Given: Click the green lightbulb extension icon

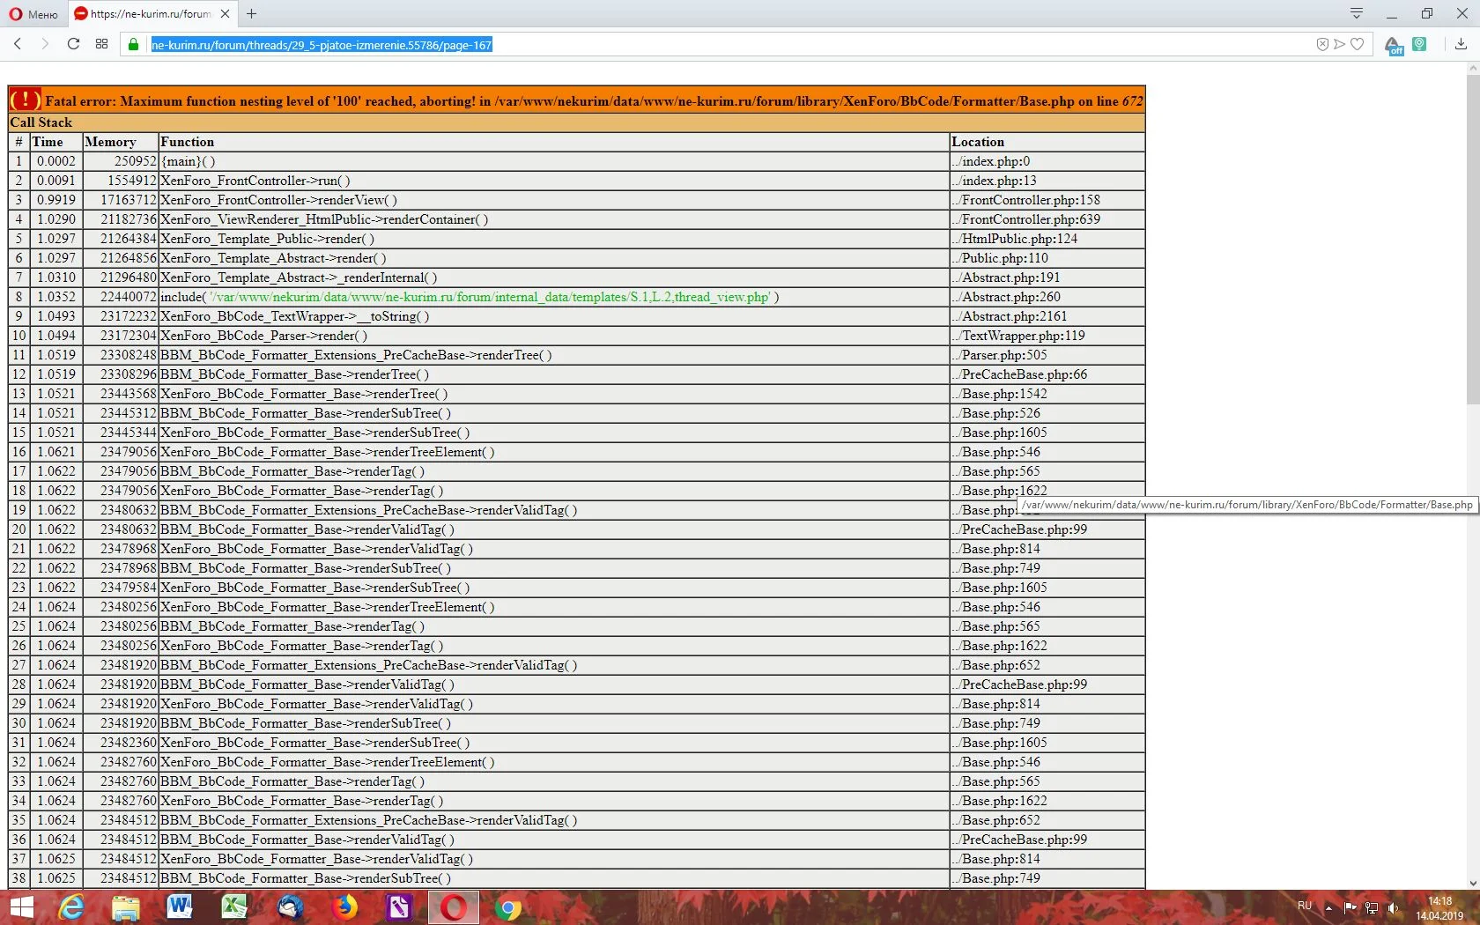Looking at the screenshot, I should 1419,44.
